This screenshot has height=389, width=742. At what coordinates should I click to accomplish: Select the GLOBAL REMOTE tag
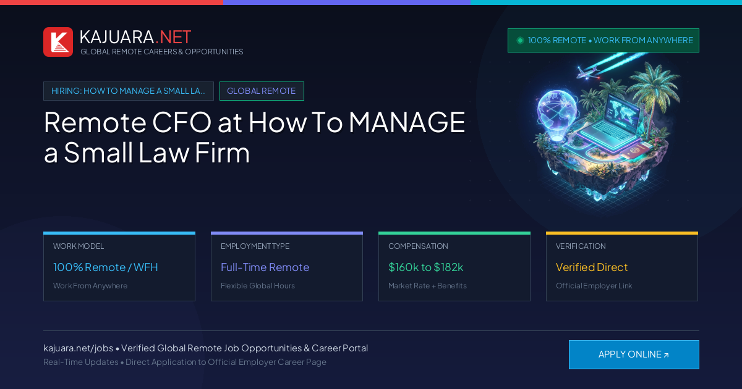[x=262, y=91]
